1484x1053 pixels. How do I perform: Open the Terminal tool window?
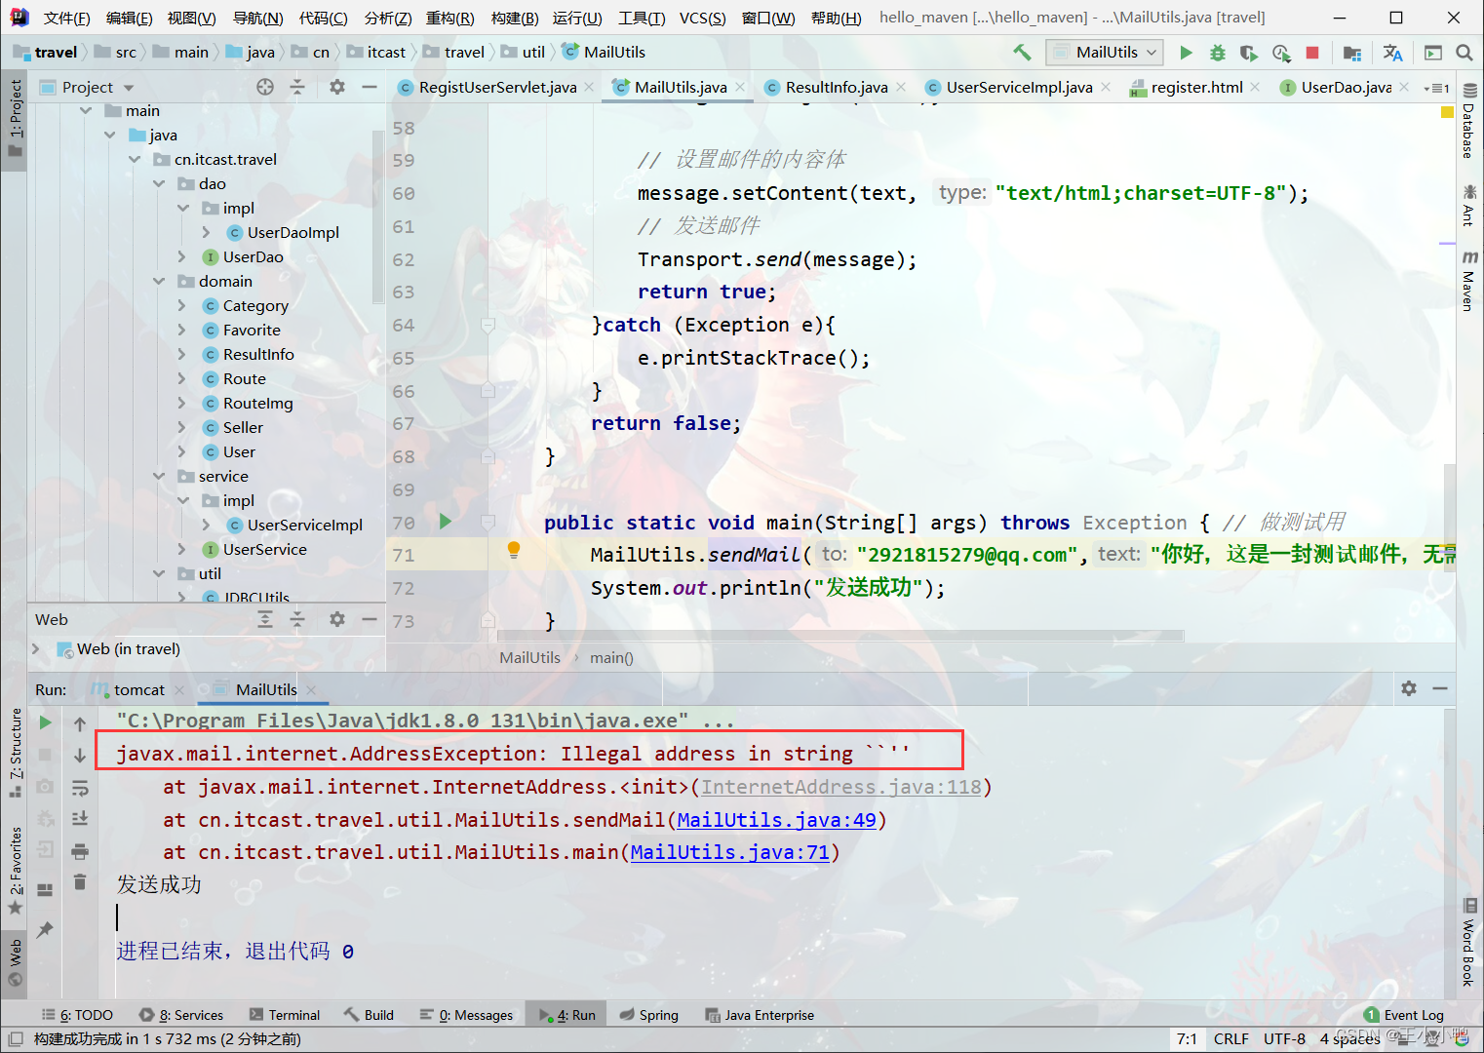pyautogui.click(x=284, y=1015)
